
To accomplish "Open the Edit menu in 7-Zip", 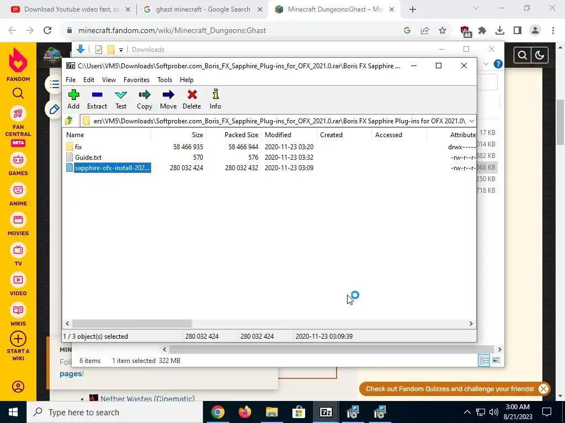I will coord(89,80).
